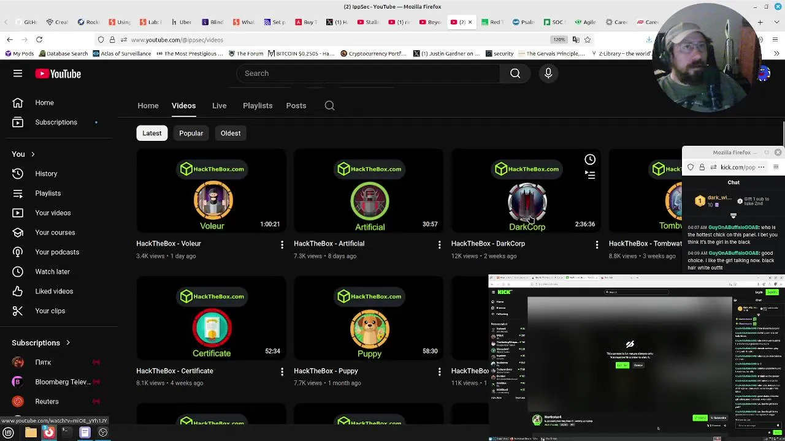
Task: Open the options menu for HackTheBox - Voleur
Action: [282, 245]
